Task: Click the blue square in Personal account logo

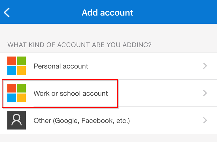Action: [12, 71]
